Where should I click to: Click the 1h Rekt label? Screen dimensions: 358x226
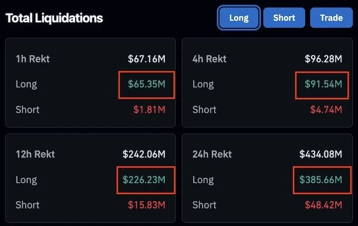click(33, 59)
